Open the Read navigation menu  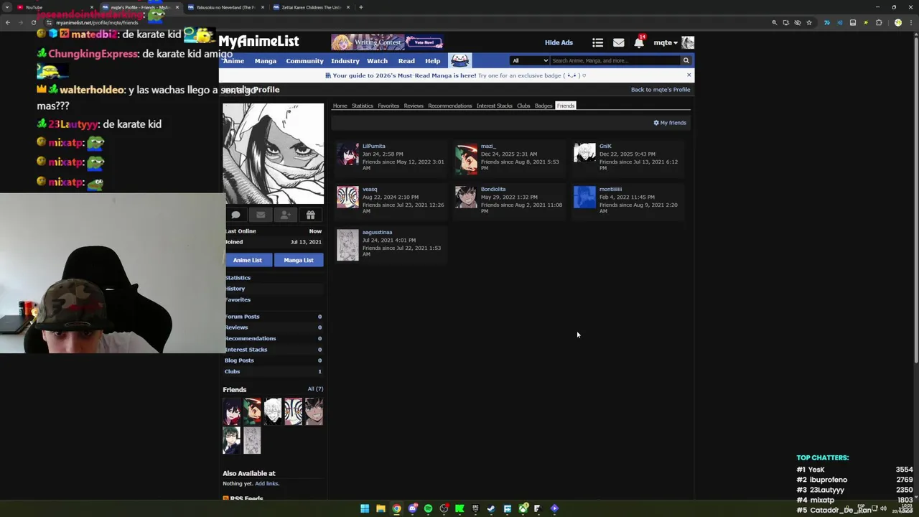(406, 61)
